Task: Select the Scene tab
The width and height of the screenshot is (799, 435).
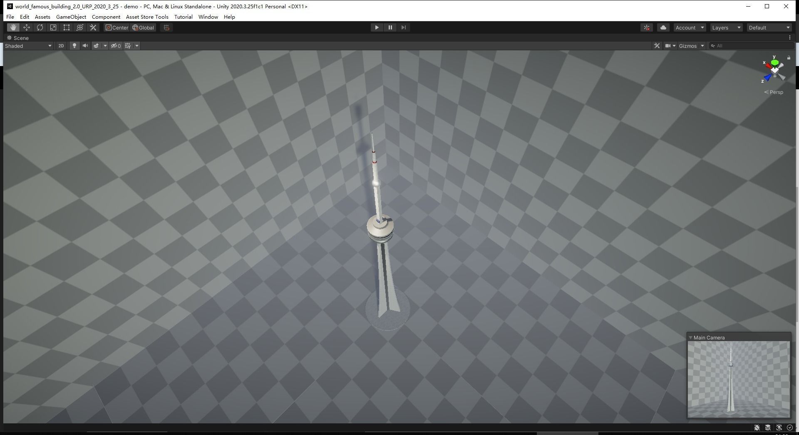Action: (x=18, y=38)
